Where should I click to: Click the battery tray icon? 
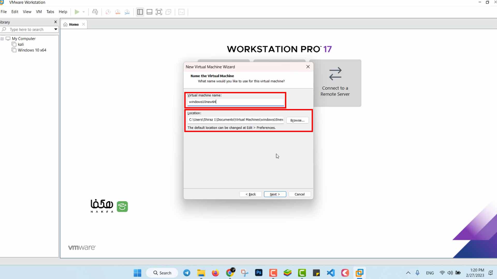pos(458,273)
